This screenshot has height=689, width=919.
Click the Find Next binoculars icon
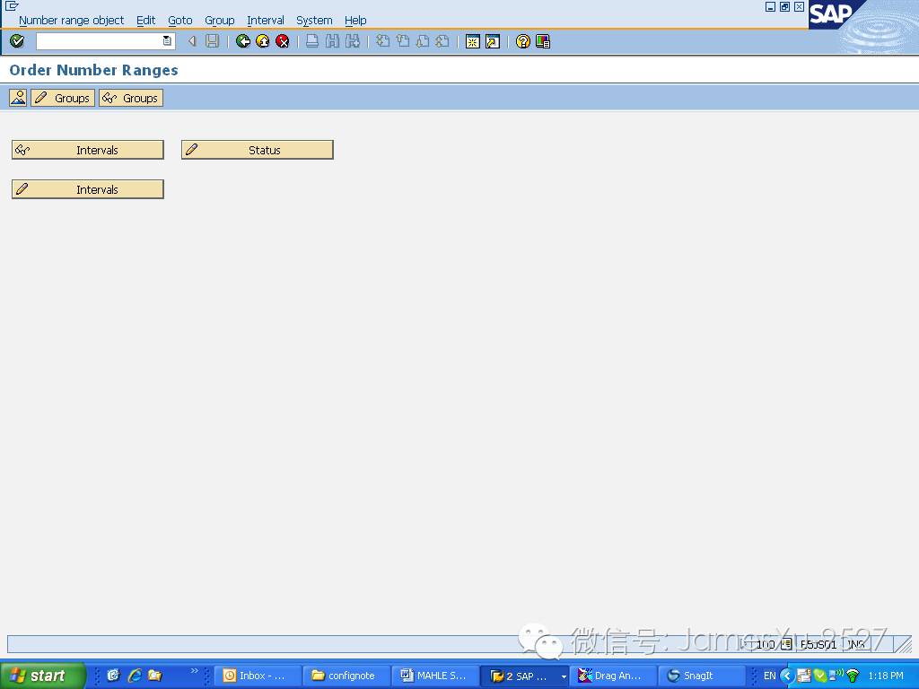[352, 41]
